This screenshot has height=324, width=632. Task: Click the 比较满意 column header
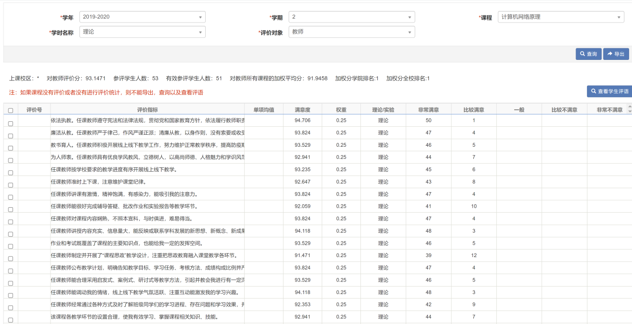[474, 109]
